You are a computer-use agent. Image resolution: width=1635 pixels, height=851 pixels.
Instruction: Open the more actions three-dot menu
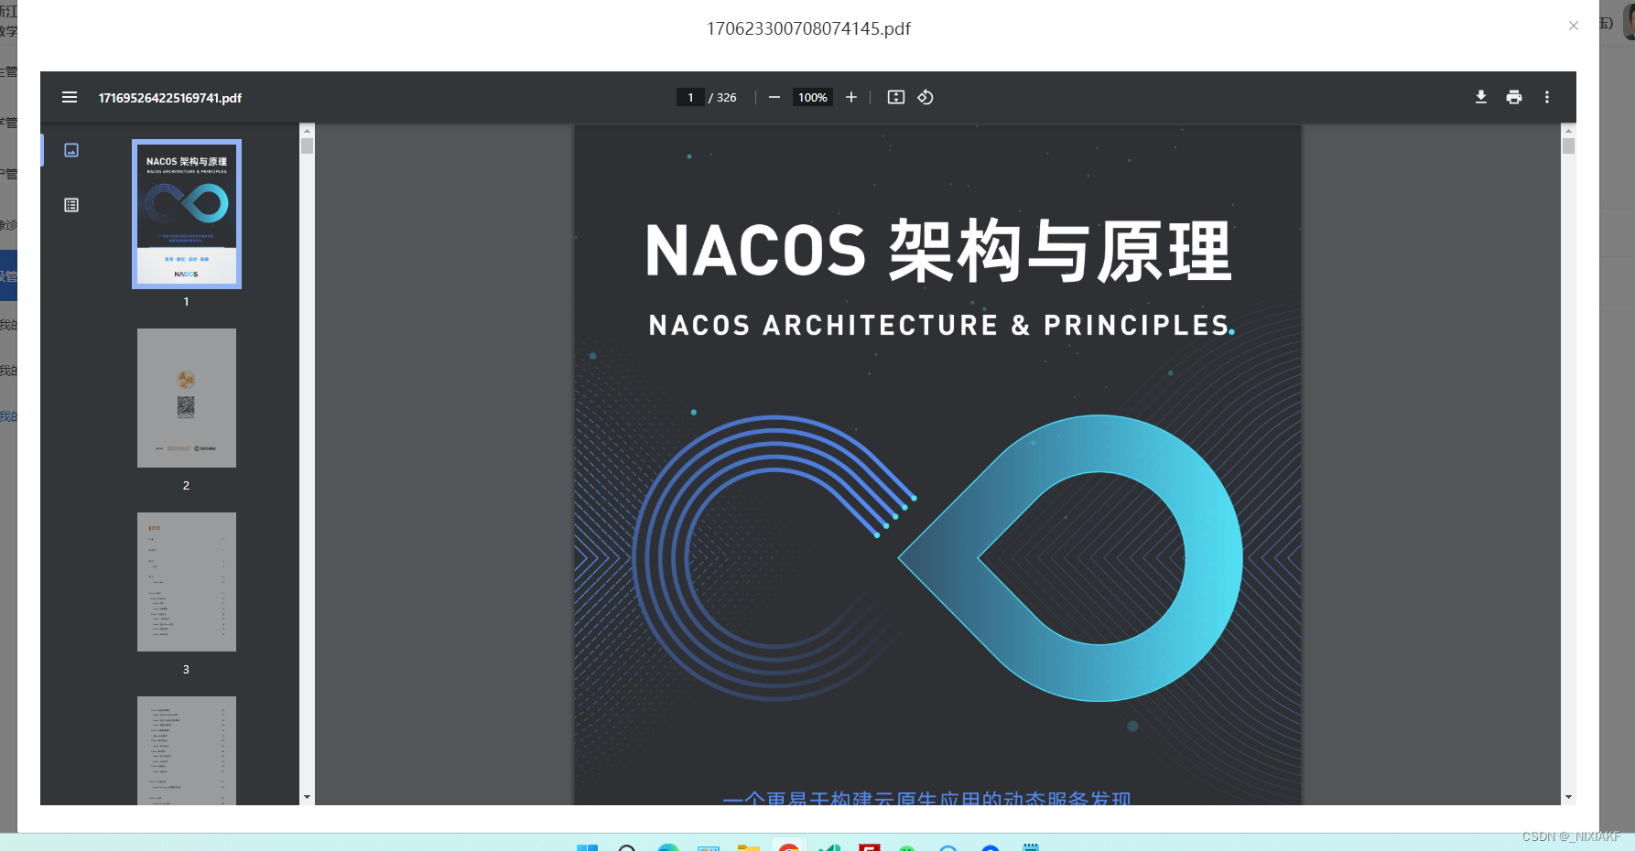(x=1547, y=97)
